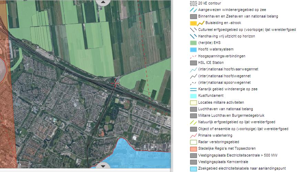Click the cyan Kustfundament swatch

click(193, 96)
